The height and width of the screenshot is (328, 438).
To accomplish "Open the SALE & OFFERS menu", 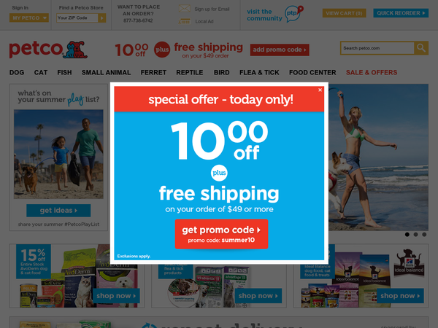I will [x=372, y=72].
